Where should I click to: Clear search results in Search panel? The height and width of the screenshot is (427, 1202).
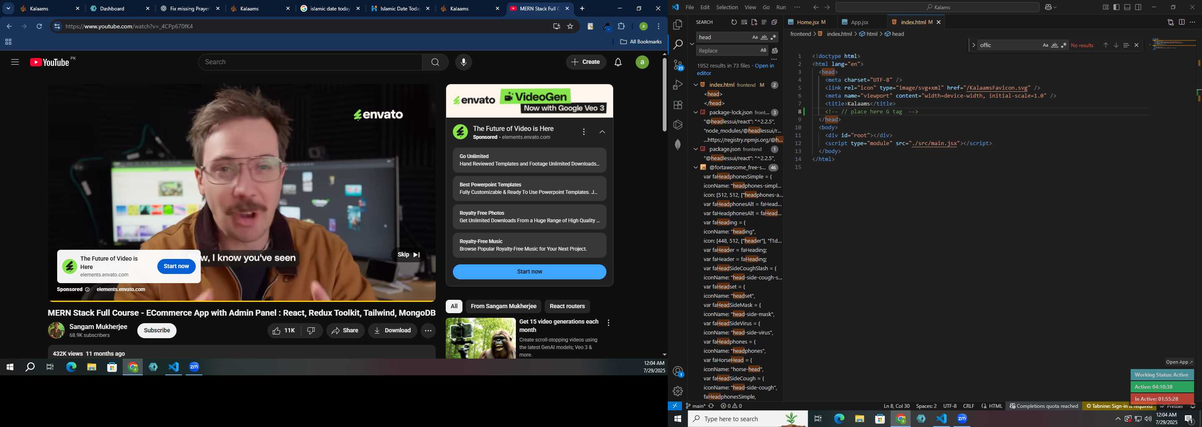click(x=744, y=23)
